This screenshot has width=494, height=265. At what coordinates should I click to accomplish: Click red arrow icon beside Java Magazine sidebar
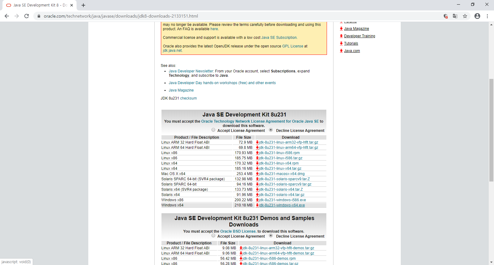click(341, 29)
